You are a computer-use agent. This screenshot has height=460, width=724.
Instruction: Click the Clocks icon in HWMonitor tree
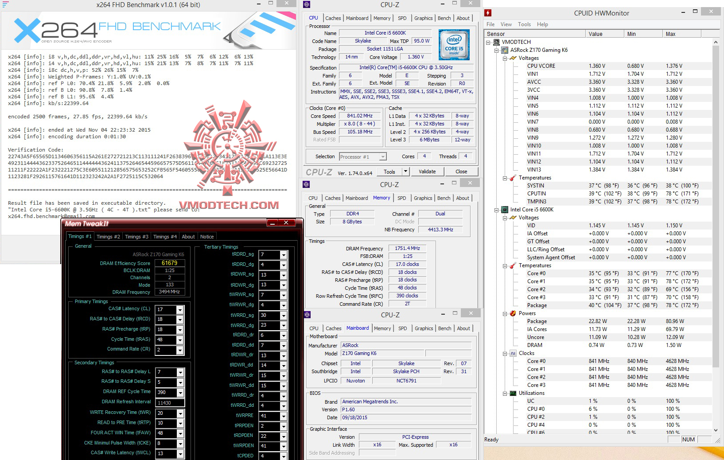coord(513,353)
